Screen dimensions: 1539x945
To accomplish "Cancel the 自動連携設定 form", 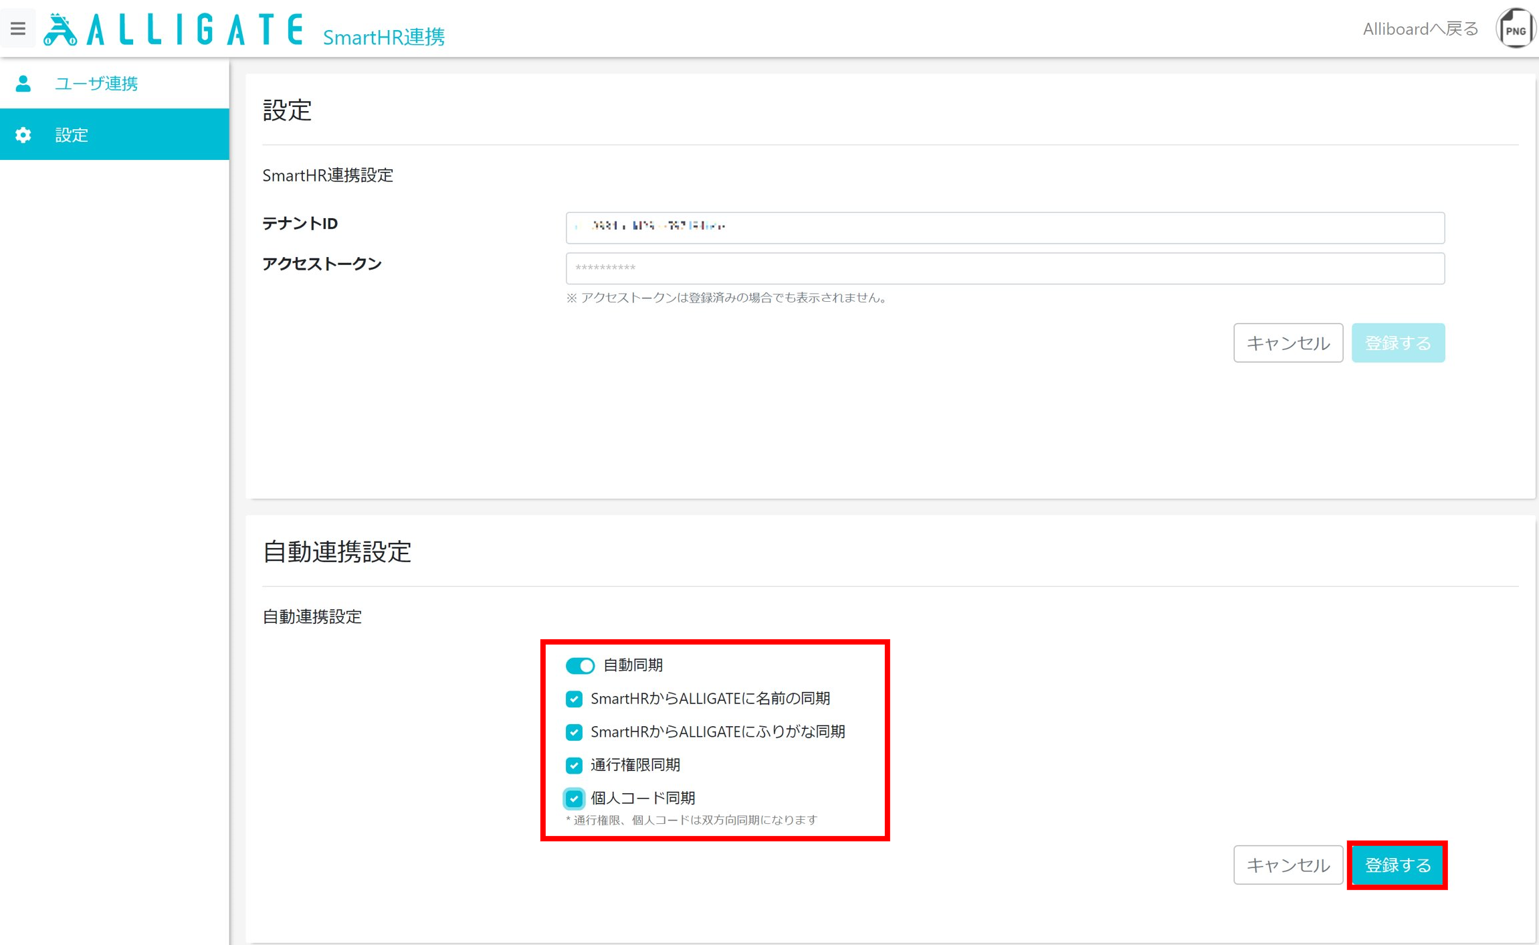I will click(1288, 865).
